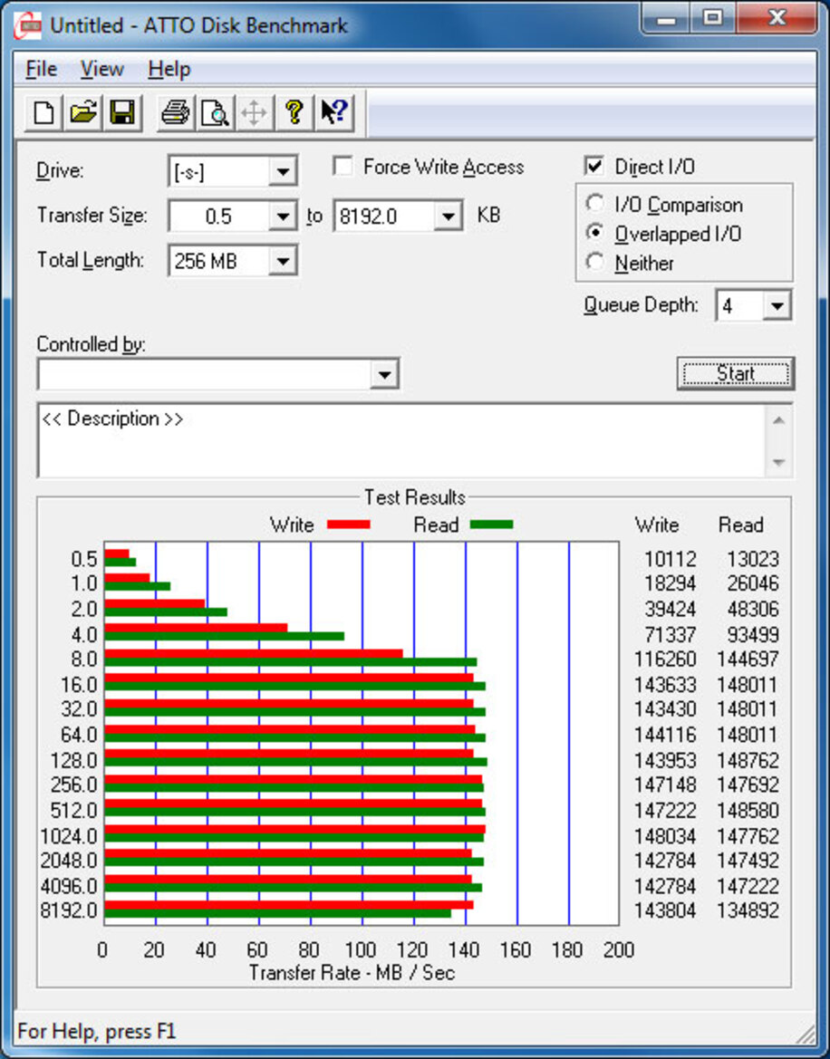The height and width of the screenshot is (1059, 830).
Task: Minimize the ATTO Disk Benchmark window
Action: 667,20
